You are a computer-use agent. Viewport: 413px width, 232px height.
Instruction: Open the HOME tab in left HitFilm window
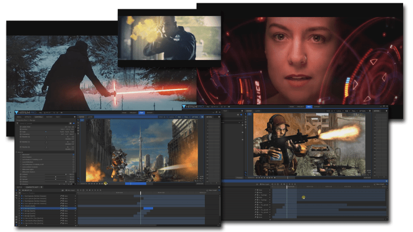pos(124,113)
